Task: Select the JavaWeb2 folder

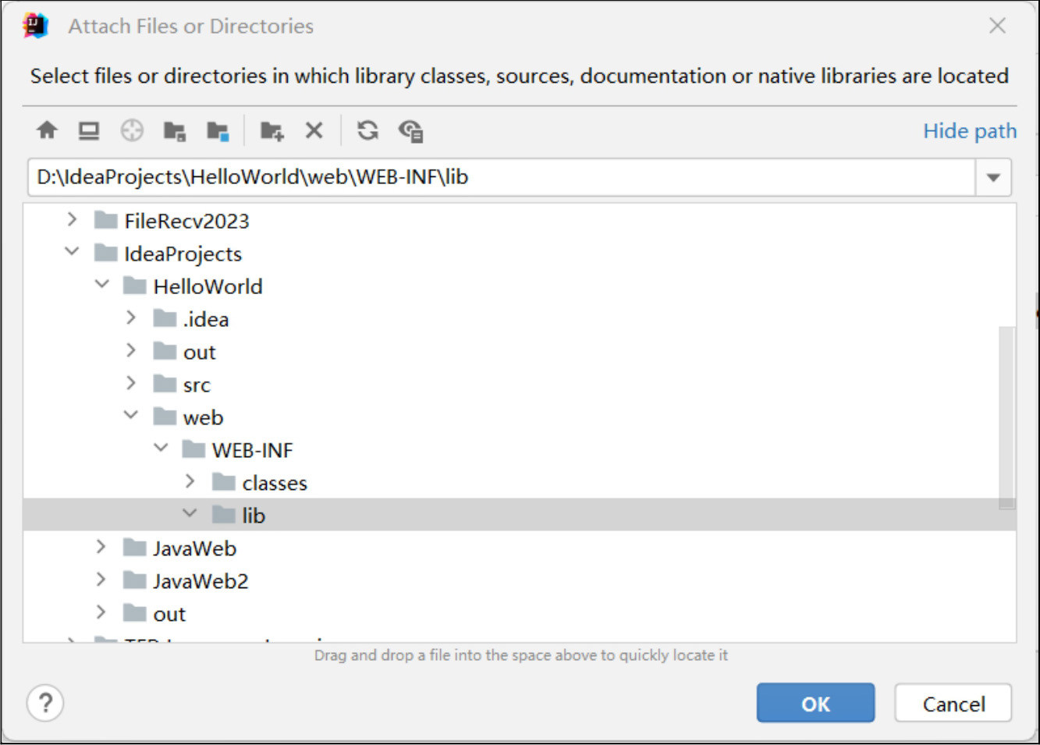Action: pos(200,581)
